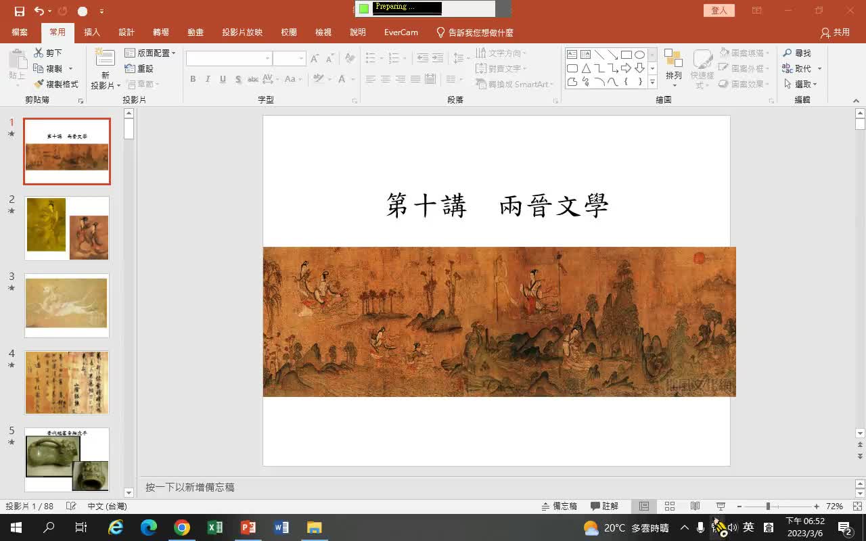The image size is (866, 541).
Task: Open the Align Text (對齊文字) dropdown
Action: point(501,68)
